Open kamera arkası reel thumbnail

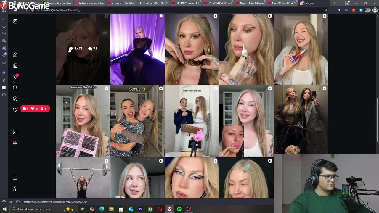click(x=192, y=121)
